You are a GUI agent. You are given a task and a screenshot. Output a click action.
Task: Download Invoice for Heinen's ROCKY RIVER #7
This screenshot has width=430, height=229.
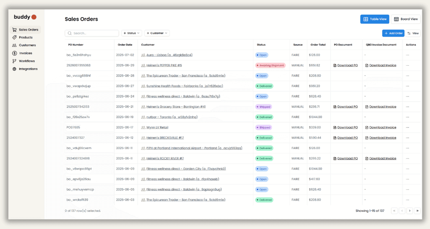(380, 158)
